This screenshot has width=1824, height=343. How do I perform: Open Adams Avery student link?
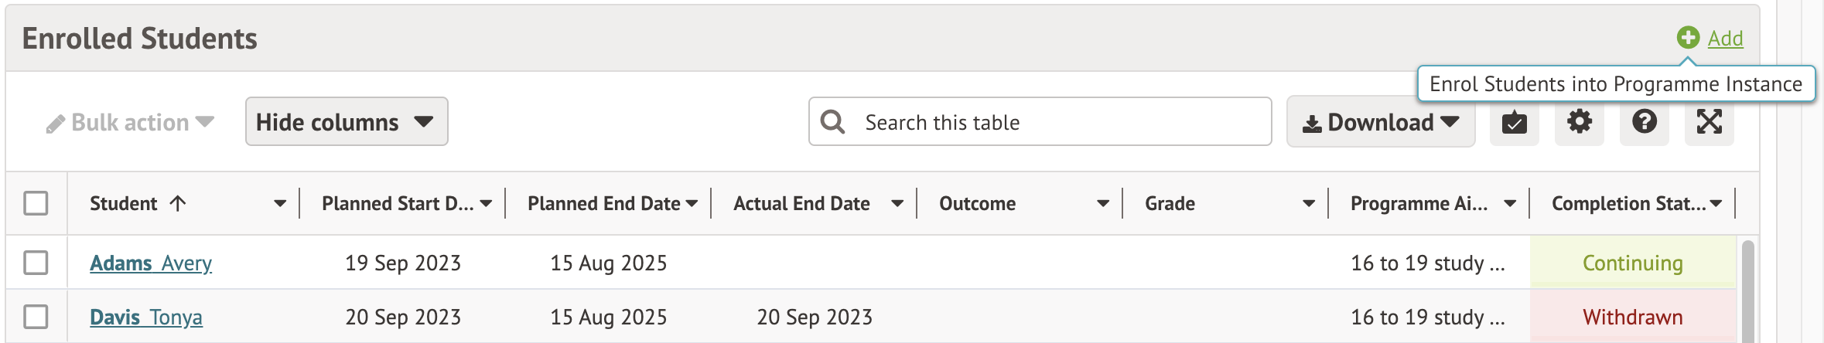(151, 263)
